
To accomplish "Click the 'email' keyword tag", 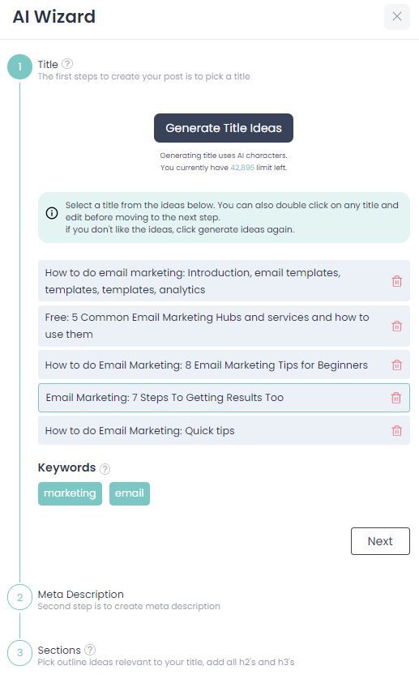I will [130, 494].
